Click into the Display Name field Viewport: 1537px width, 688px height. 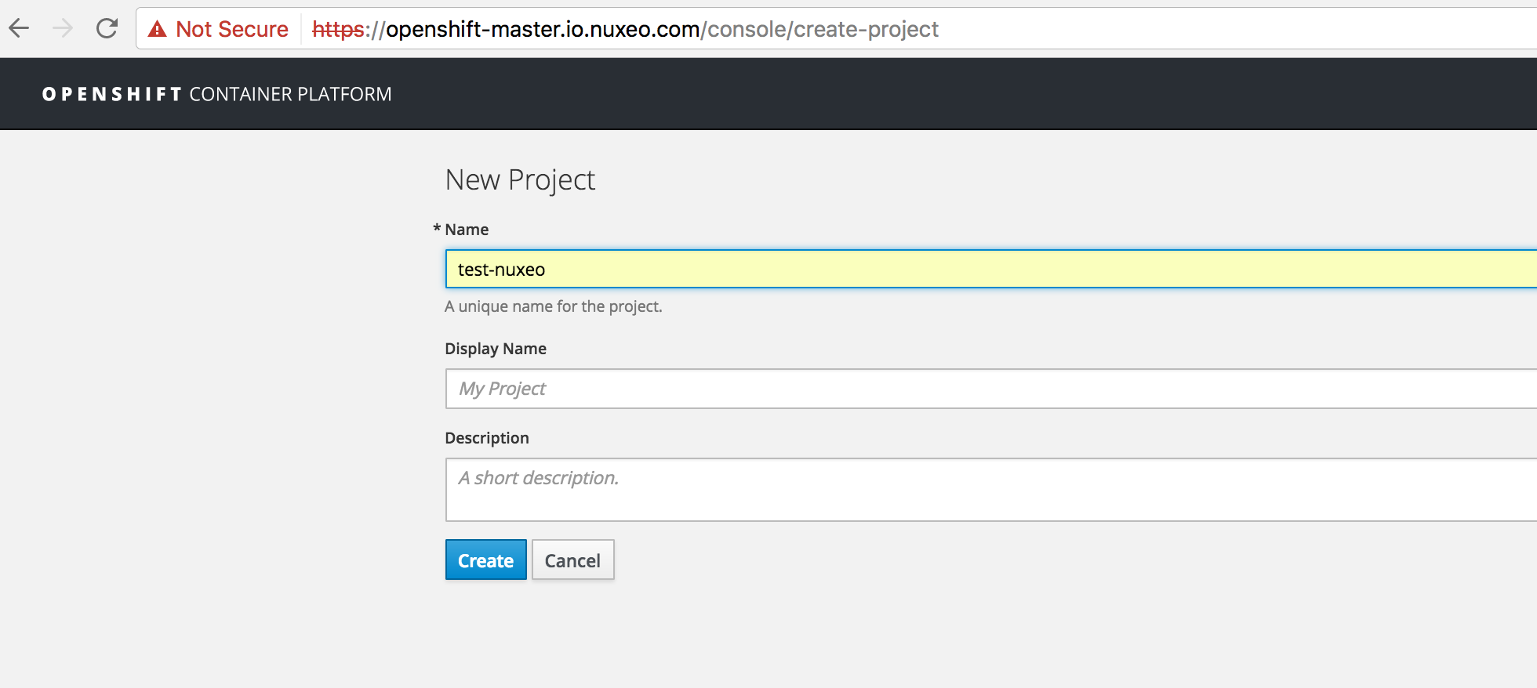[x=991, y=389]
